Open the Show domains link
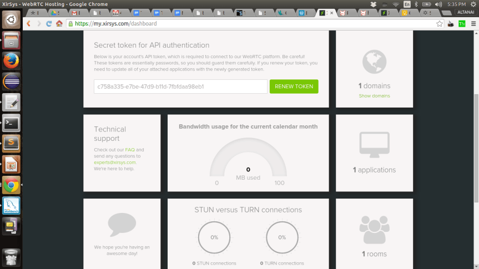The height and width of the screenshot is (269, 479). point(374,96)
